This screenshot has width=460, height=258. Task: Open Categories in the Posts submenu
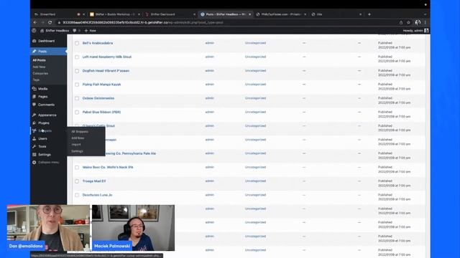click(40, 73)
